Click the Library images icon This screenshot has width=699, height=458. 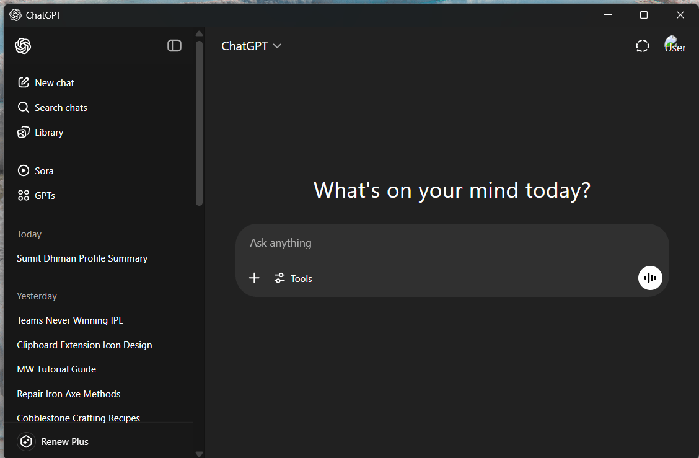tap(23, 133)
